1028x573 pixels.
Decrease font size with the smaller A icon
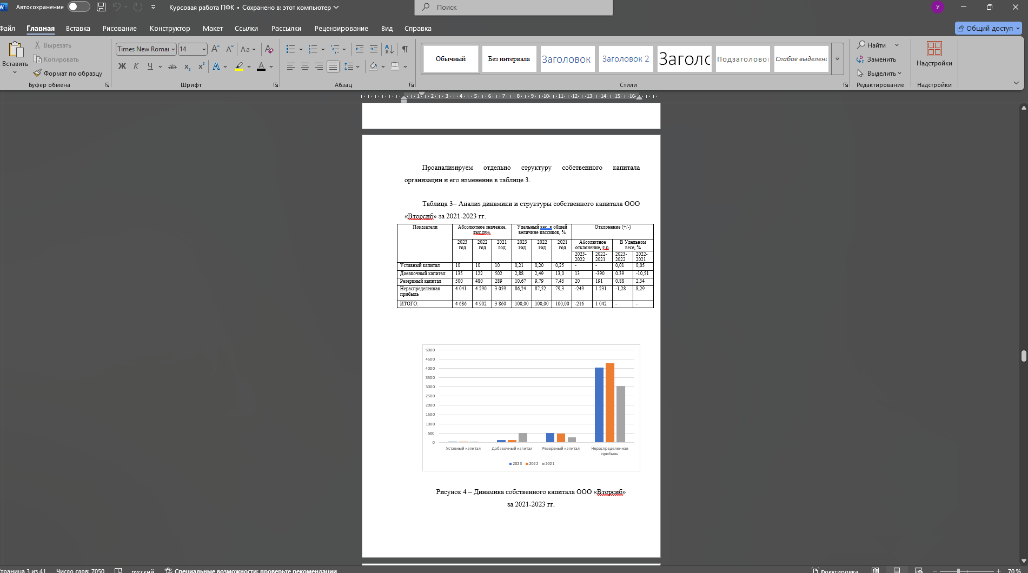[x=229, y=49]
